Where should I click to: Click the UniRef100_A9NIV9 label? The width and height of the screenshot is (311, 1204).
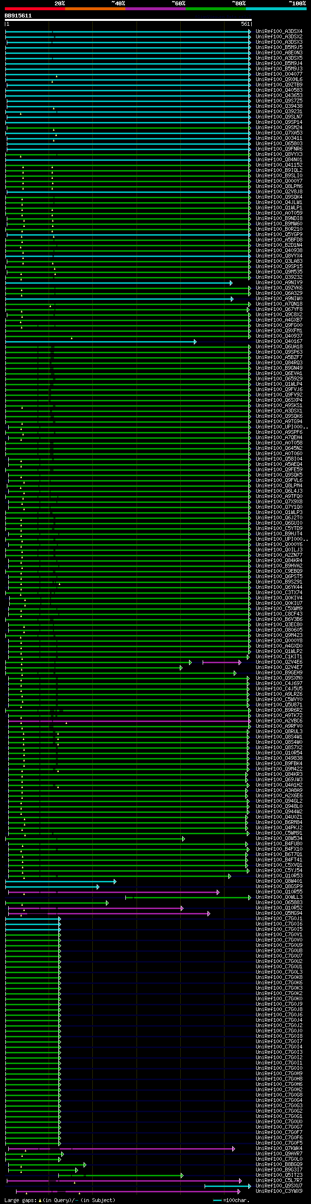[279, 282]
